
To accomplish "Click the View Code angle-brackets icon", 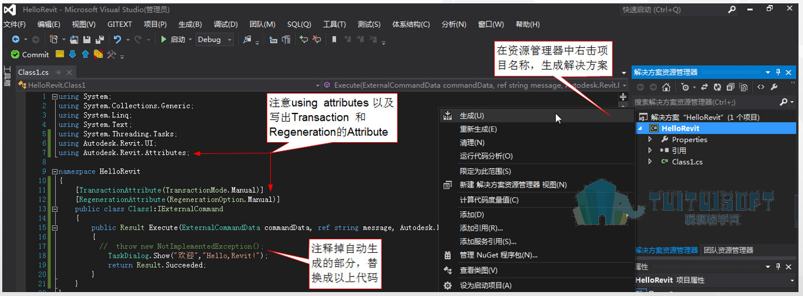I will pos(761,87).
